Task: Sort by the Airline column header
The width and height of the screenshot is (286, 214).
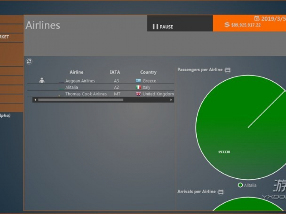Action: tap(77, 72)
